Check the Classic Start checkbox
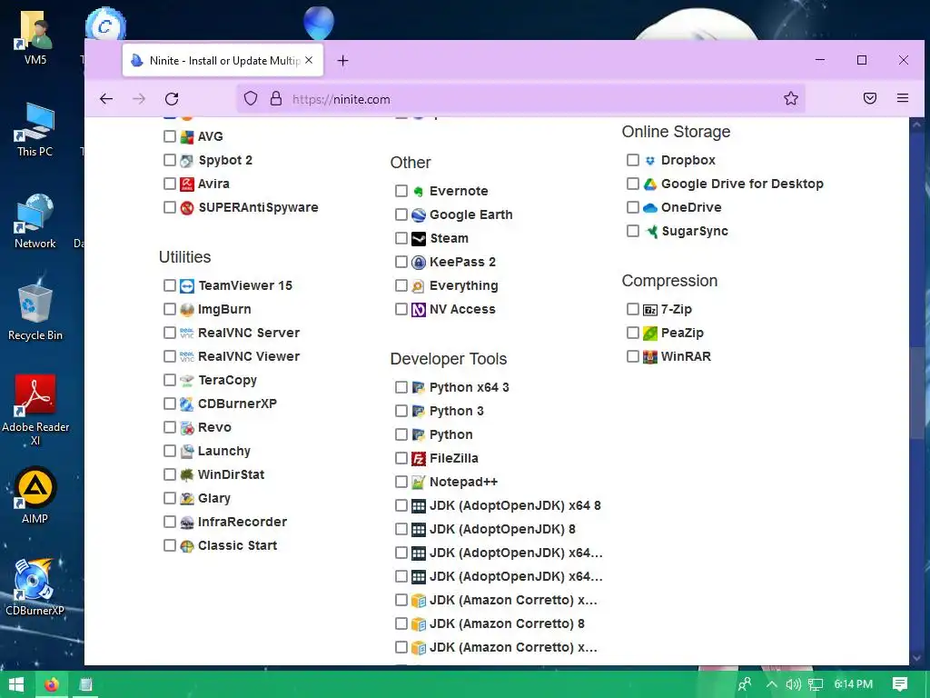Viewport: 930px width, 698px height. click(x=170, y=546)
